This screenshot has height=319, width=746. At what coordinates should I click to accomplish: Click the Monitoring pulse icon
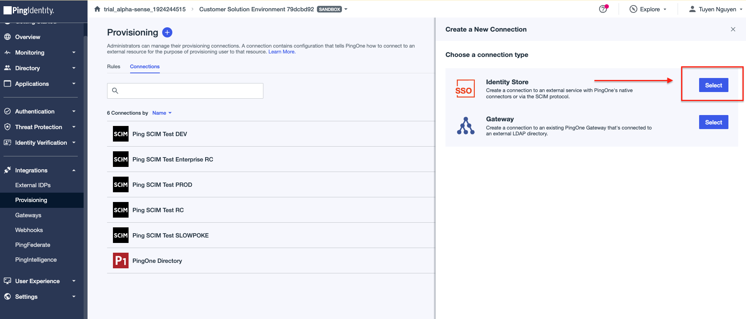[7, 53]
